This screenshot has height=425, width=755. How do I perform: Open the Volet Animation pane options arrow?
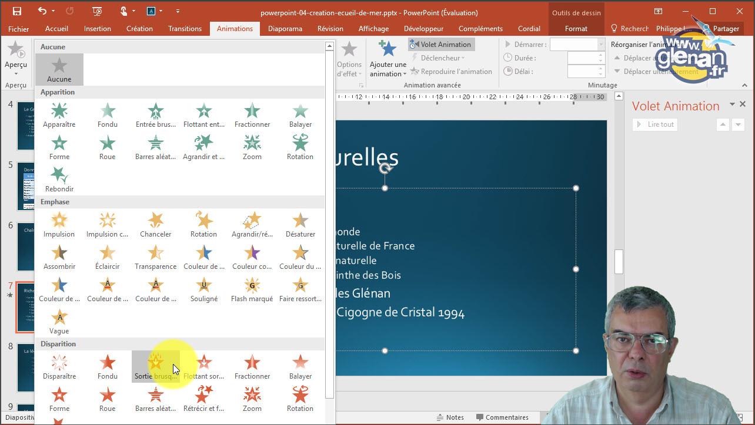click(x=732, y=104)
